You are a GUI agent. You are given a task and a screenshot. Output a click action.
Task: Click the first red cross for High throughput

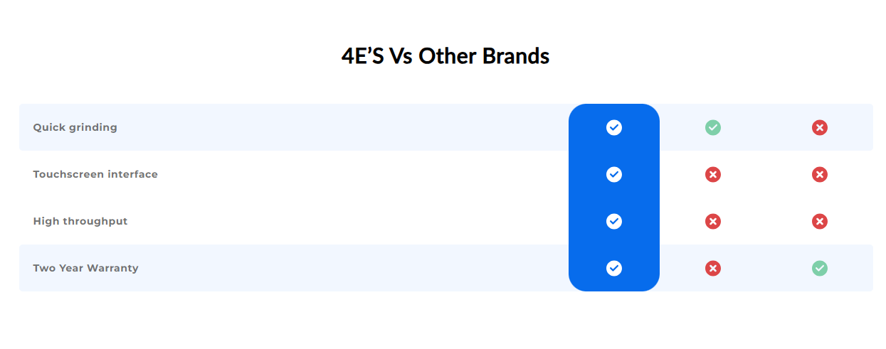point(713,221)
